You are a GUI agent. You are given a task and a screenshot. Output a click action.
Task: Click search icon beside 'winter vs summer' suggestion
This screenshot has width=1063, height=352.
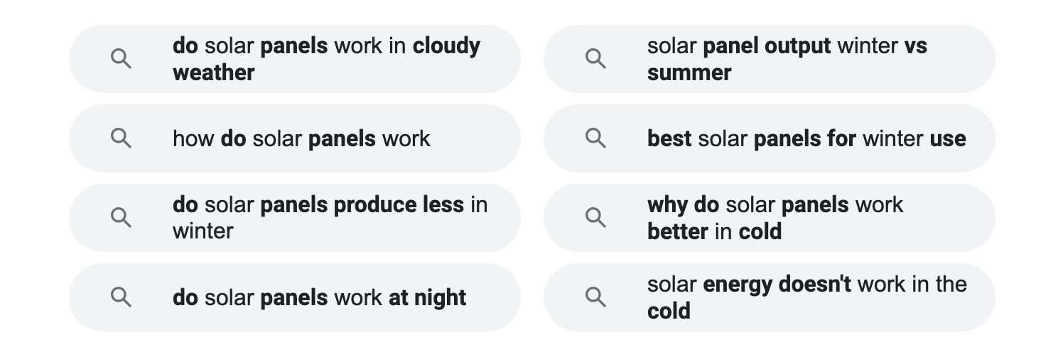596,59
